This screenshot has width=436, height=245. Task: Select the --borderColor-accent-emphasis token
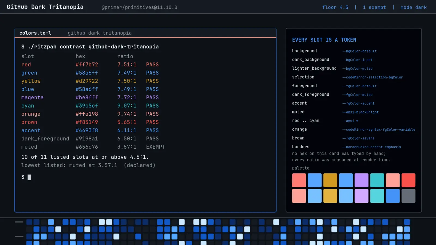(372, 147)
